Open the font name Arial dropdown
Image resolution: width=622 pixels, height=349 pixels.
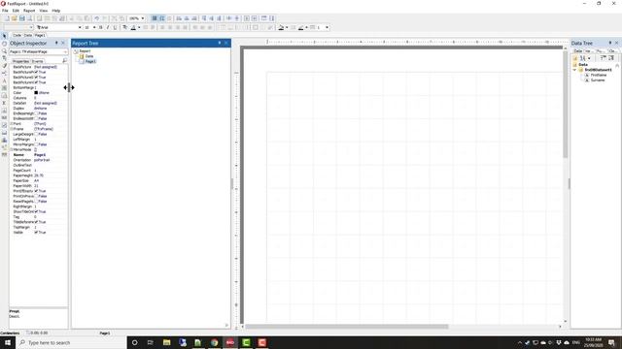tap(80, 27)
